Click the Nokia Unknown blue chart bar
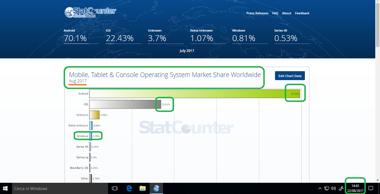 (x=91, y=125)
